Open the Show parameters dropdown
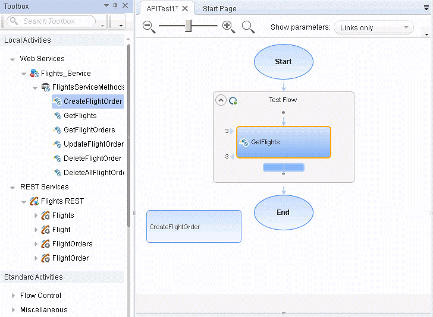Viewport: 433px width, 317px height. click(374, 27)
